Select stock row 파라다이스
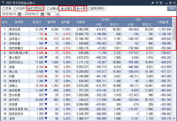177x121 pixels. [86, 62]
